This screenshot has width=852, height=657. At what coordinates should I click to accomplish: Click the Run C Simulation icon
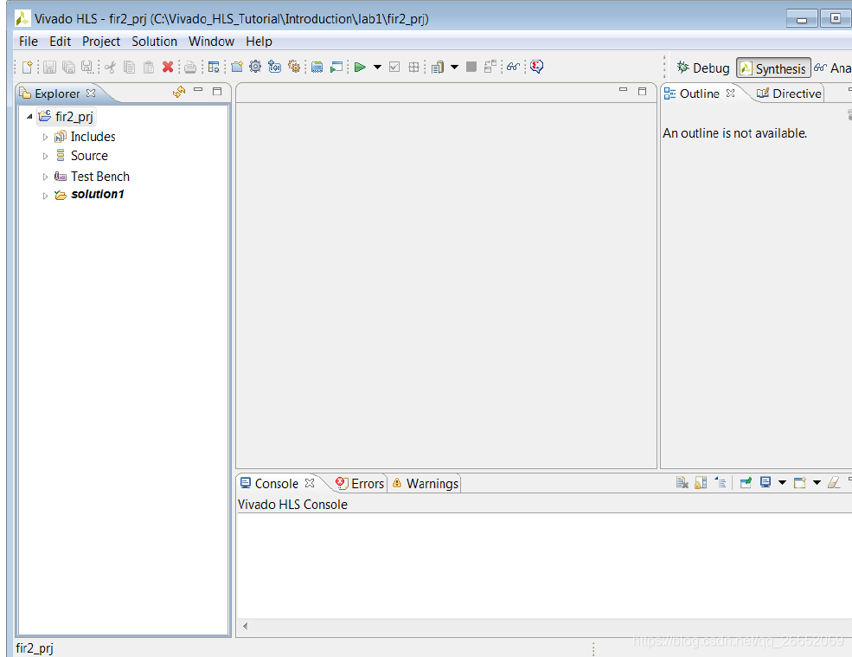click(336, 67)
